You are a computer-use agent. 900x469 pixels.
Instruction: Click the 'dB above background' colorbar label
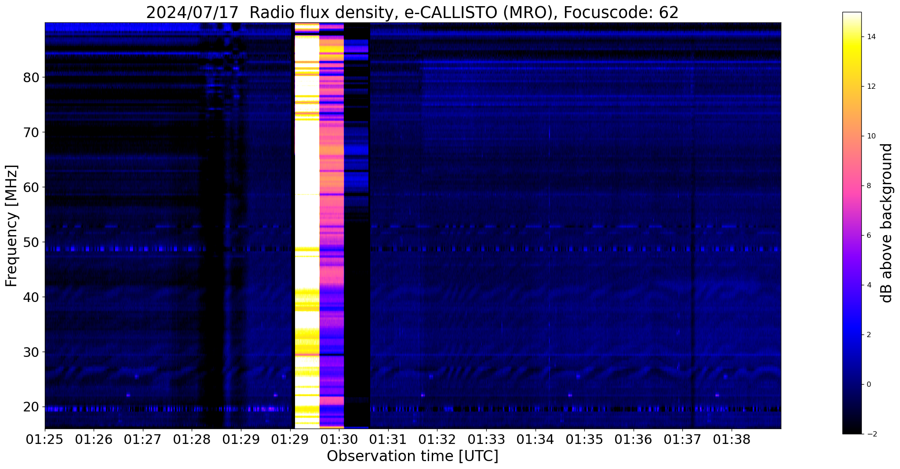[887, 223]
